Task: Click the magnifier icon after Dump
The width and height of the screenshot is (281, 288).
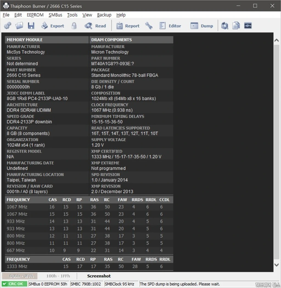Action: pos(225,26)
